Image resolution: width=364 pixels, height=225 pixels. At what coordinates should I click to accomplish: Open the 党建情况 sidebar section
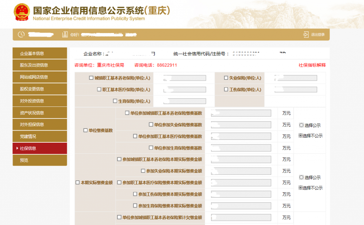pyautogui.click(x=39, y=136)
